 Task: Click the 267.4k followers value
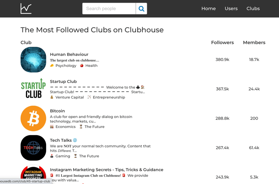[x=223, y=148]
